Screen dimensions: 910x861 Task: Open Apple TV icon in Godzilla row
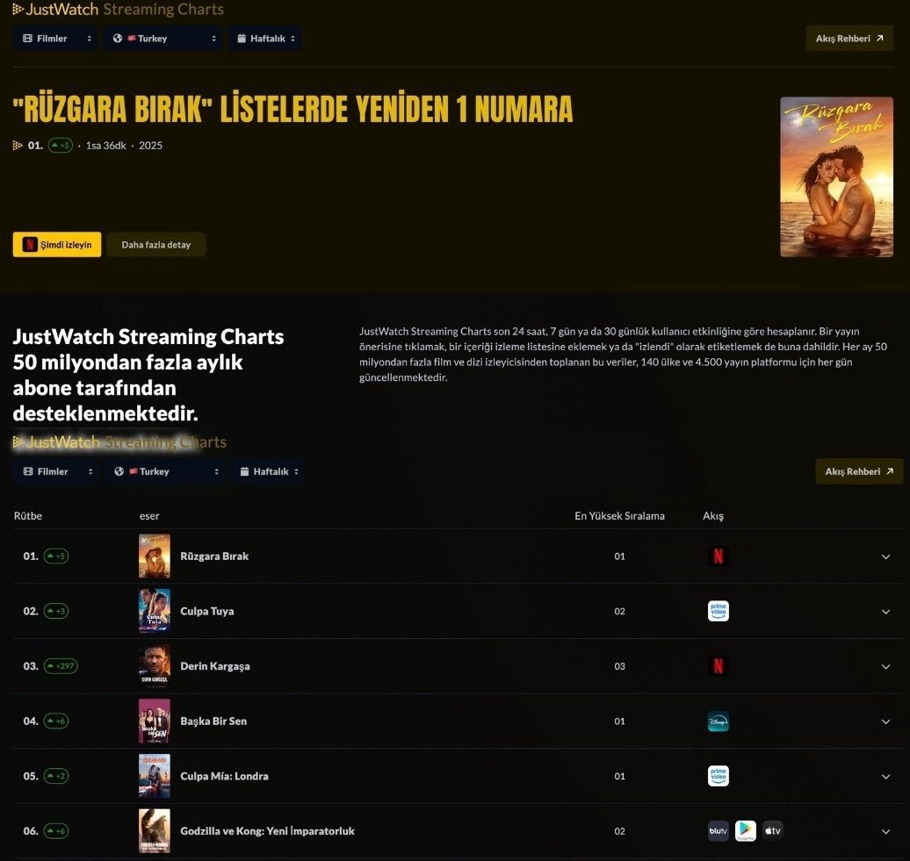773,831
